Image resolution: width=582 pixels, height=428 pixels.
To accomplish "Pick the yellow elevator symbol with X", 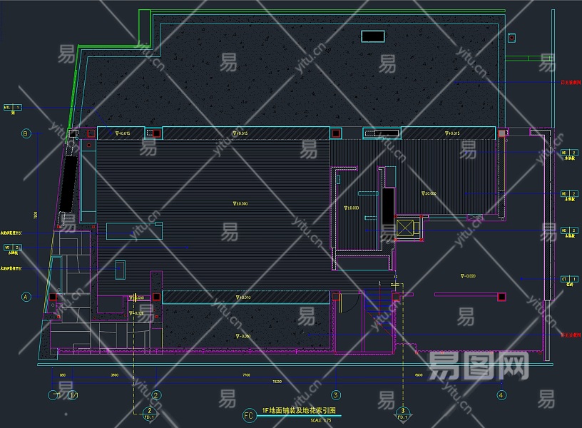I will (x=404, y=228).
